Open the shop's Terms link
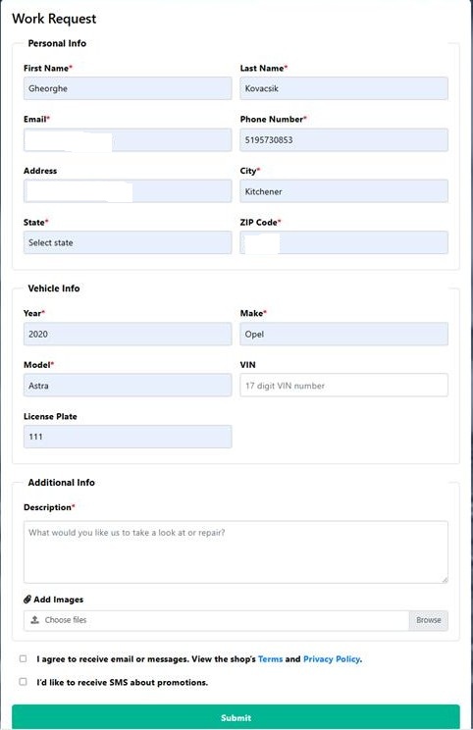Viewport: 473px width, 730px height. tap(271, 658)
